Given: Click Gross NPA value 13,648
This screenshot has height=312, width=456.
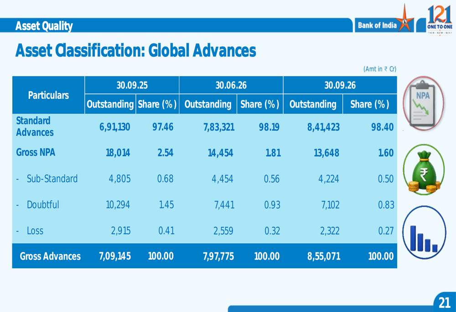Looking at the screenshot, I should pos(326,153).
